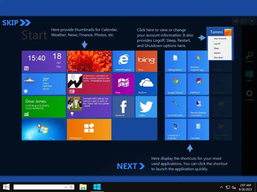
Task: Launch the Calculator shortcut tile
Action: tap(198, 130)
